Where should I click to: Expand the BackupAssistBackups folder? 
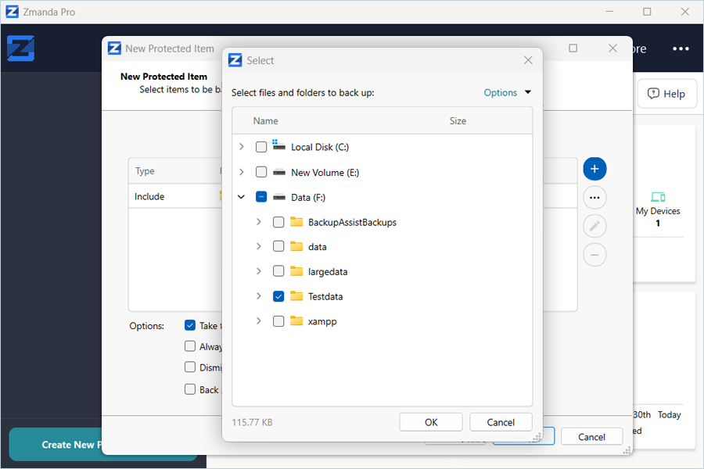(x=259, y=222)
